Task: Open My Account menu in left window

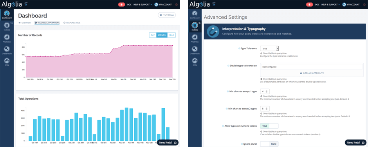Action: click(163, 4)
